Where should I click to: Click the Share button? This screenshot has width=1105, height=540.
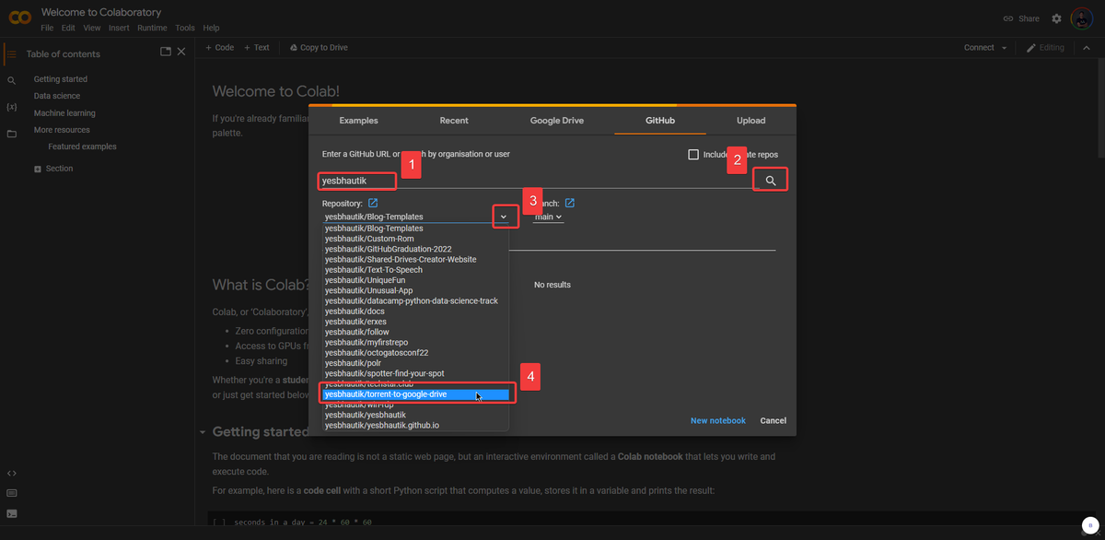click(1021, 18)
